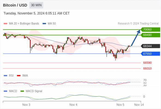Click the 30 MIN timeframe badge
This screenshot has width=161, height=109.
click(36, 5)
